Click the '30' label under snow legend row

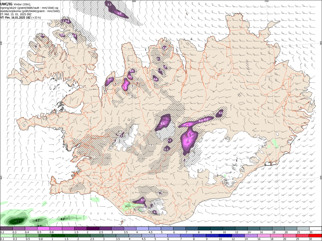point(311,232)
